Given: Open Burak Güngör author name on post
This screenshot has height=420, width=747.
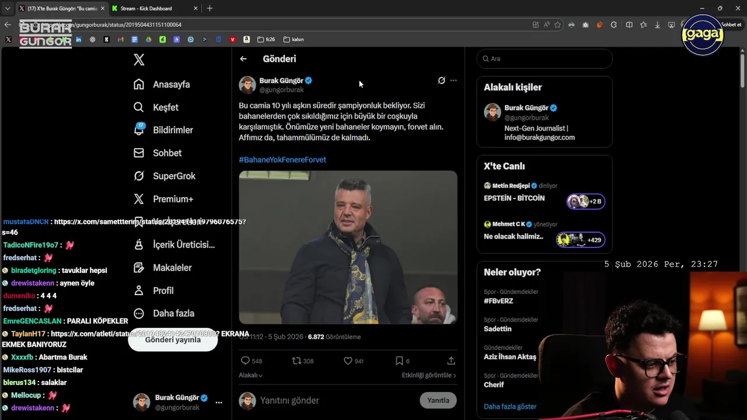Looking at the screenshot, I should pyautogui.click(x=281, y=80).
